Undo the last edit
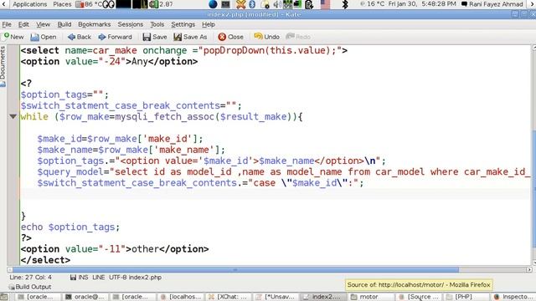 (266, 37)
